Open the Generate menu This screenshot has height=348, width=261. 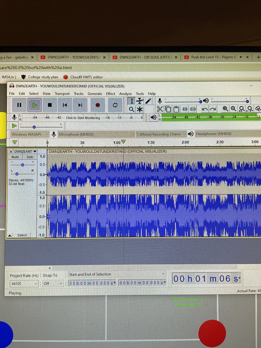point(95,94)
